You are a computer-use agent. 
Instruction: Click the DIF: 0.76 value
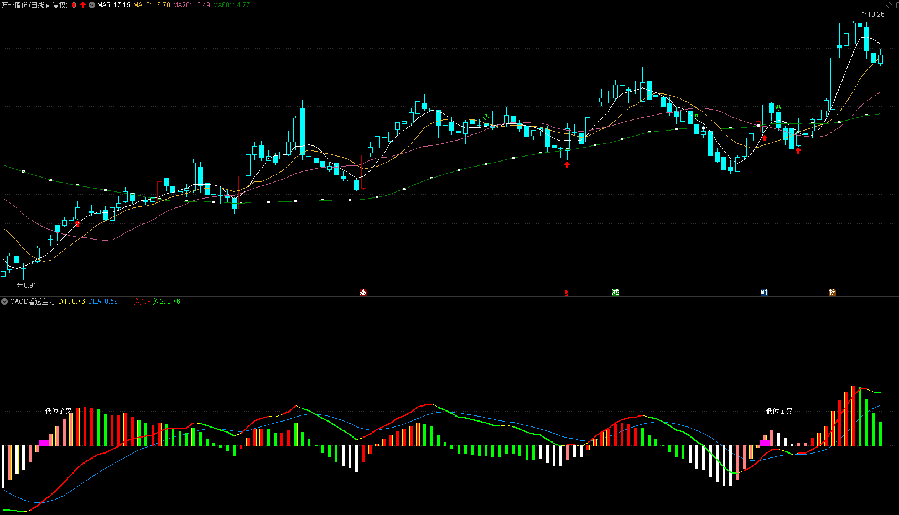[x=71, y=301]
